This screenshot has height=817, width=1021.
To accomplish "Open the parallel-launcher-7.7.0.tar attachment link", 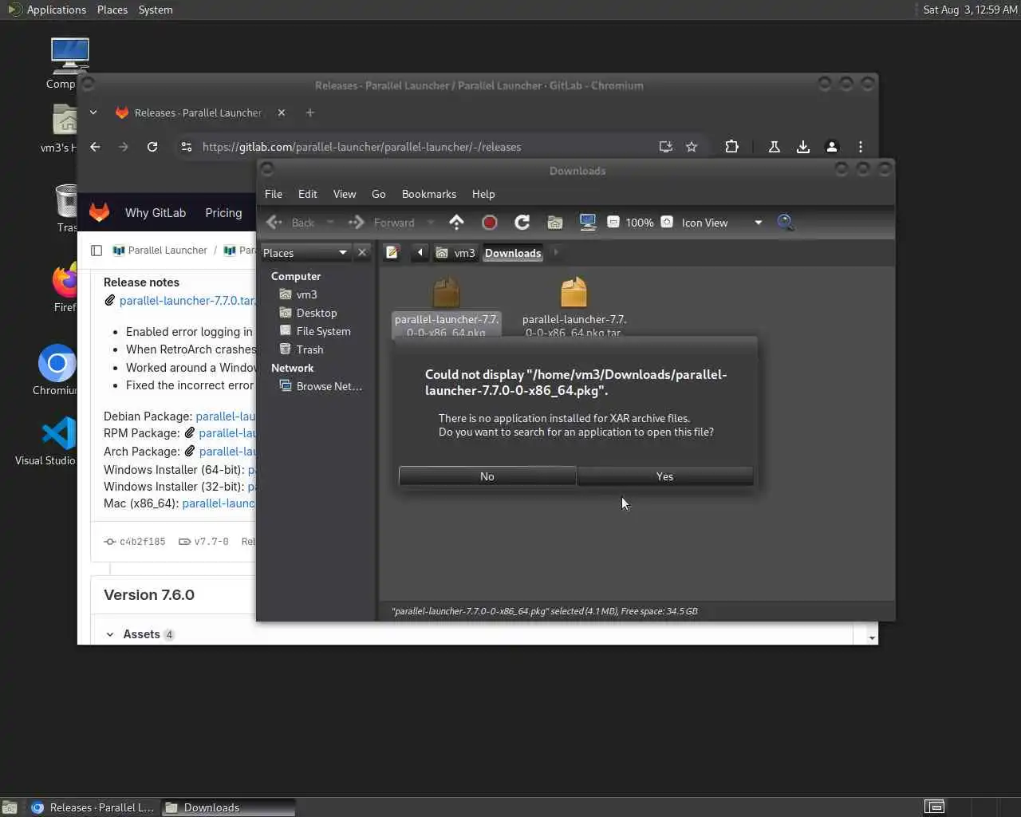I will [187, 301].
